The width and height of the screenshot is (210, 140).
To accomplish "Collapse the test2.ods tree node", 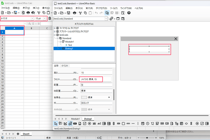I will [54, 35].
